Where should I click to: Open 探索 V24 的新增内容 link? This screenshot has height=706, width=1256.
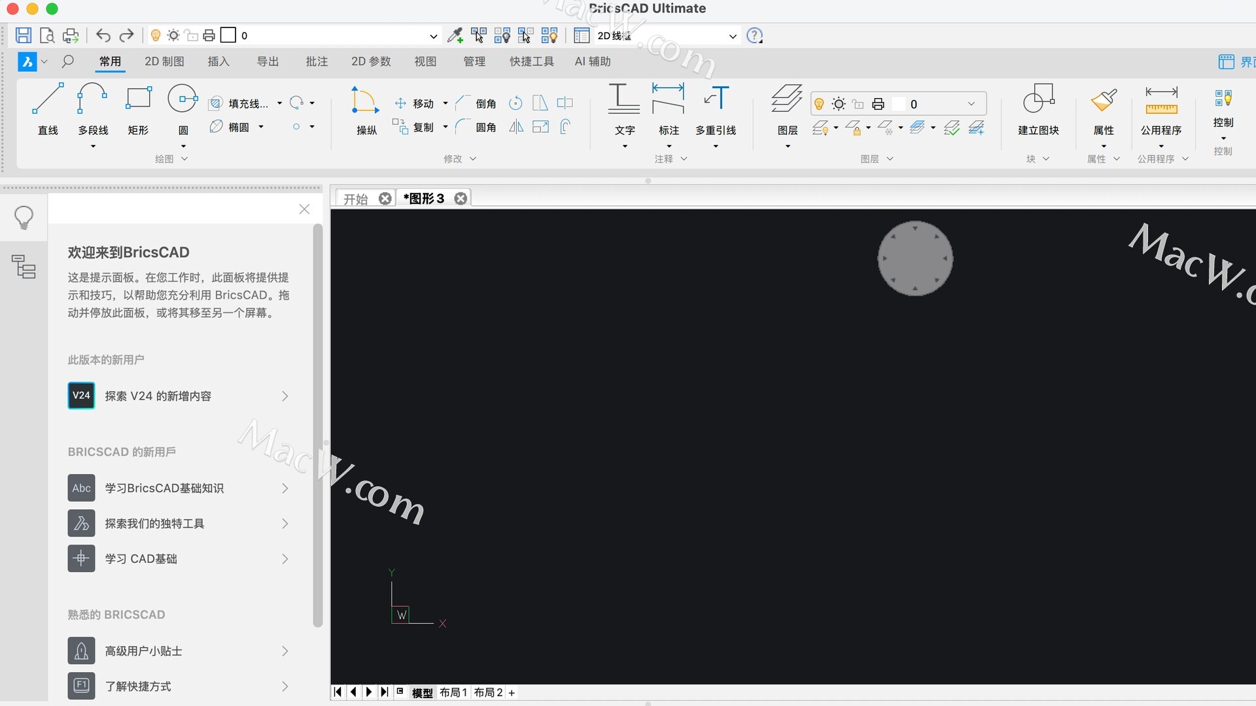coord(158,396)
